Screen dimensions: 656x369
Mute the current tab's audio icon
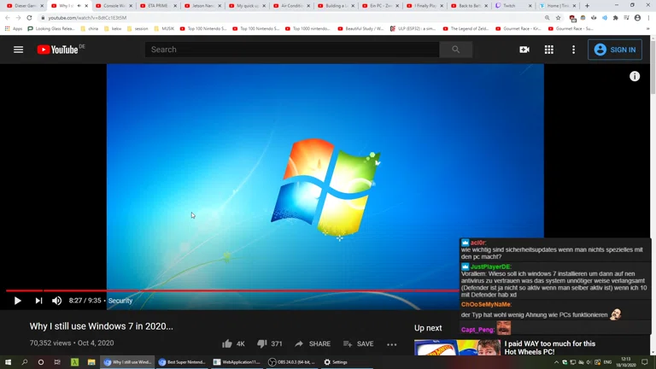(79, 6)
